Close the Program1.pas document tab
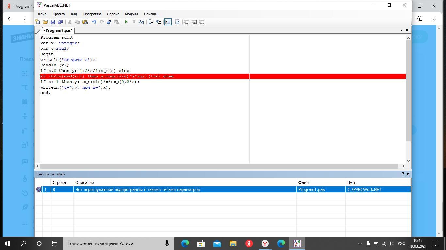 (407, 30)
